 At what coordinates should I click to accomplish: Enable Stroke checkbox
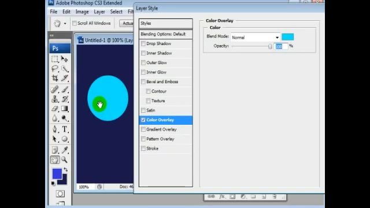click(x=143, y=148)
